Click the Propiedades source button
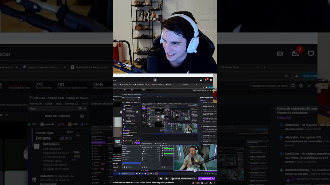The height and width of the screenshot is (185, 330). coord(158,143)
